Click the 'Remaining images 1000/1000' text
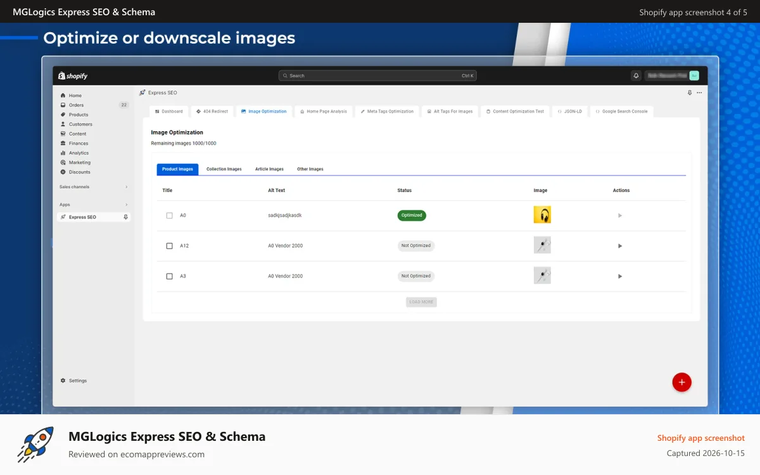This screenshot has width=760, height=475. pyautogui.click(x=184, y=144)
